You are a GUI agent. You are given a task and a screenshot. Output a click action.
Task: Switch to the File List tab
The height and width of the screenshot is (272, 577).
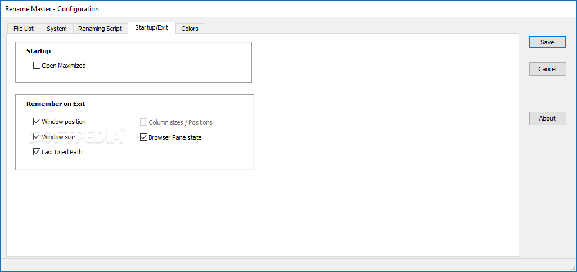24,29
